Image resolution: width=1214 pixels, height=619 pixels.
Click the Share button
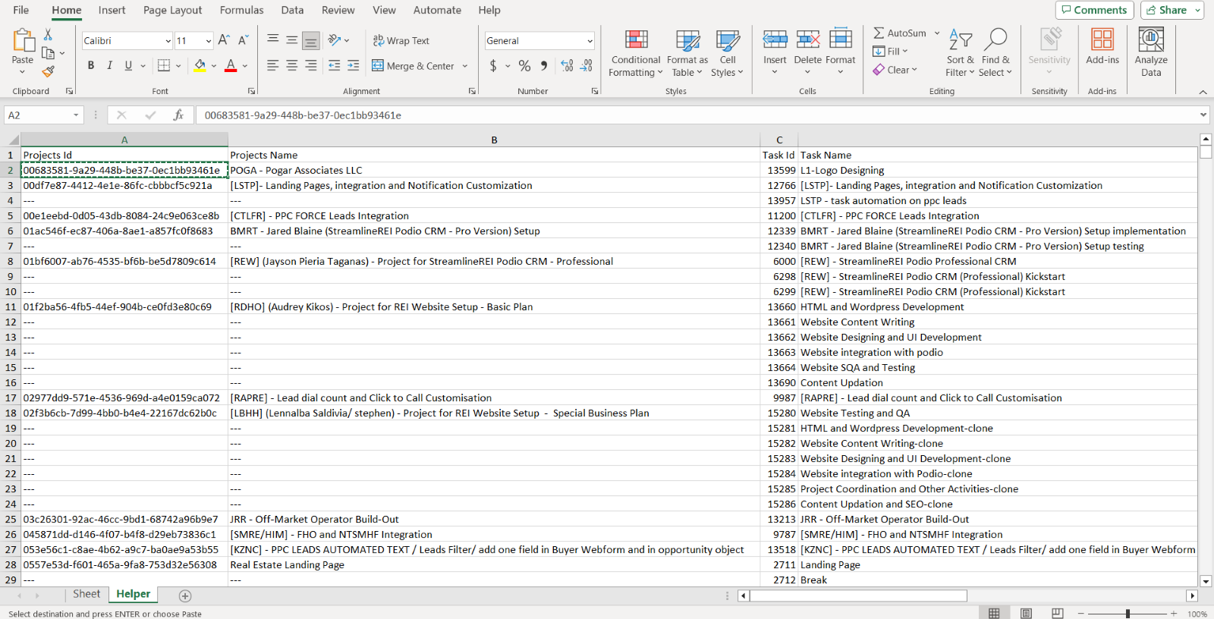coord(1172,10)
